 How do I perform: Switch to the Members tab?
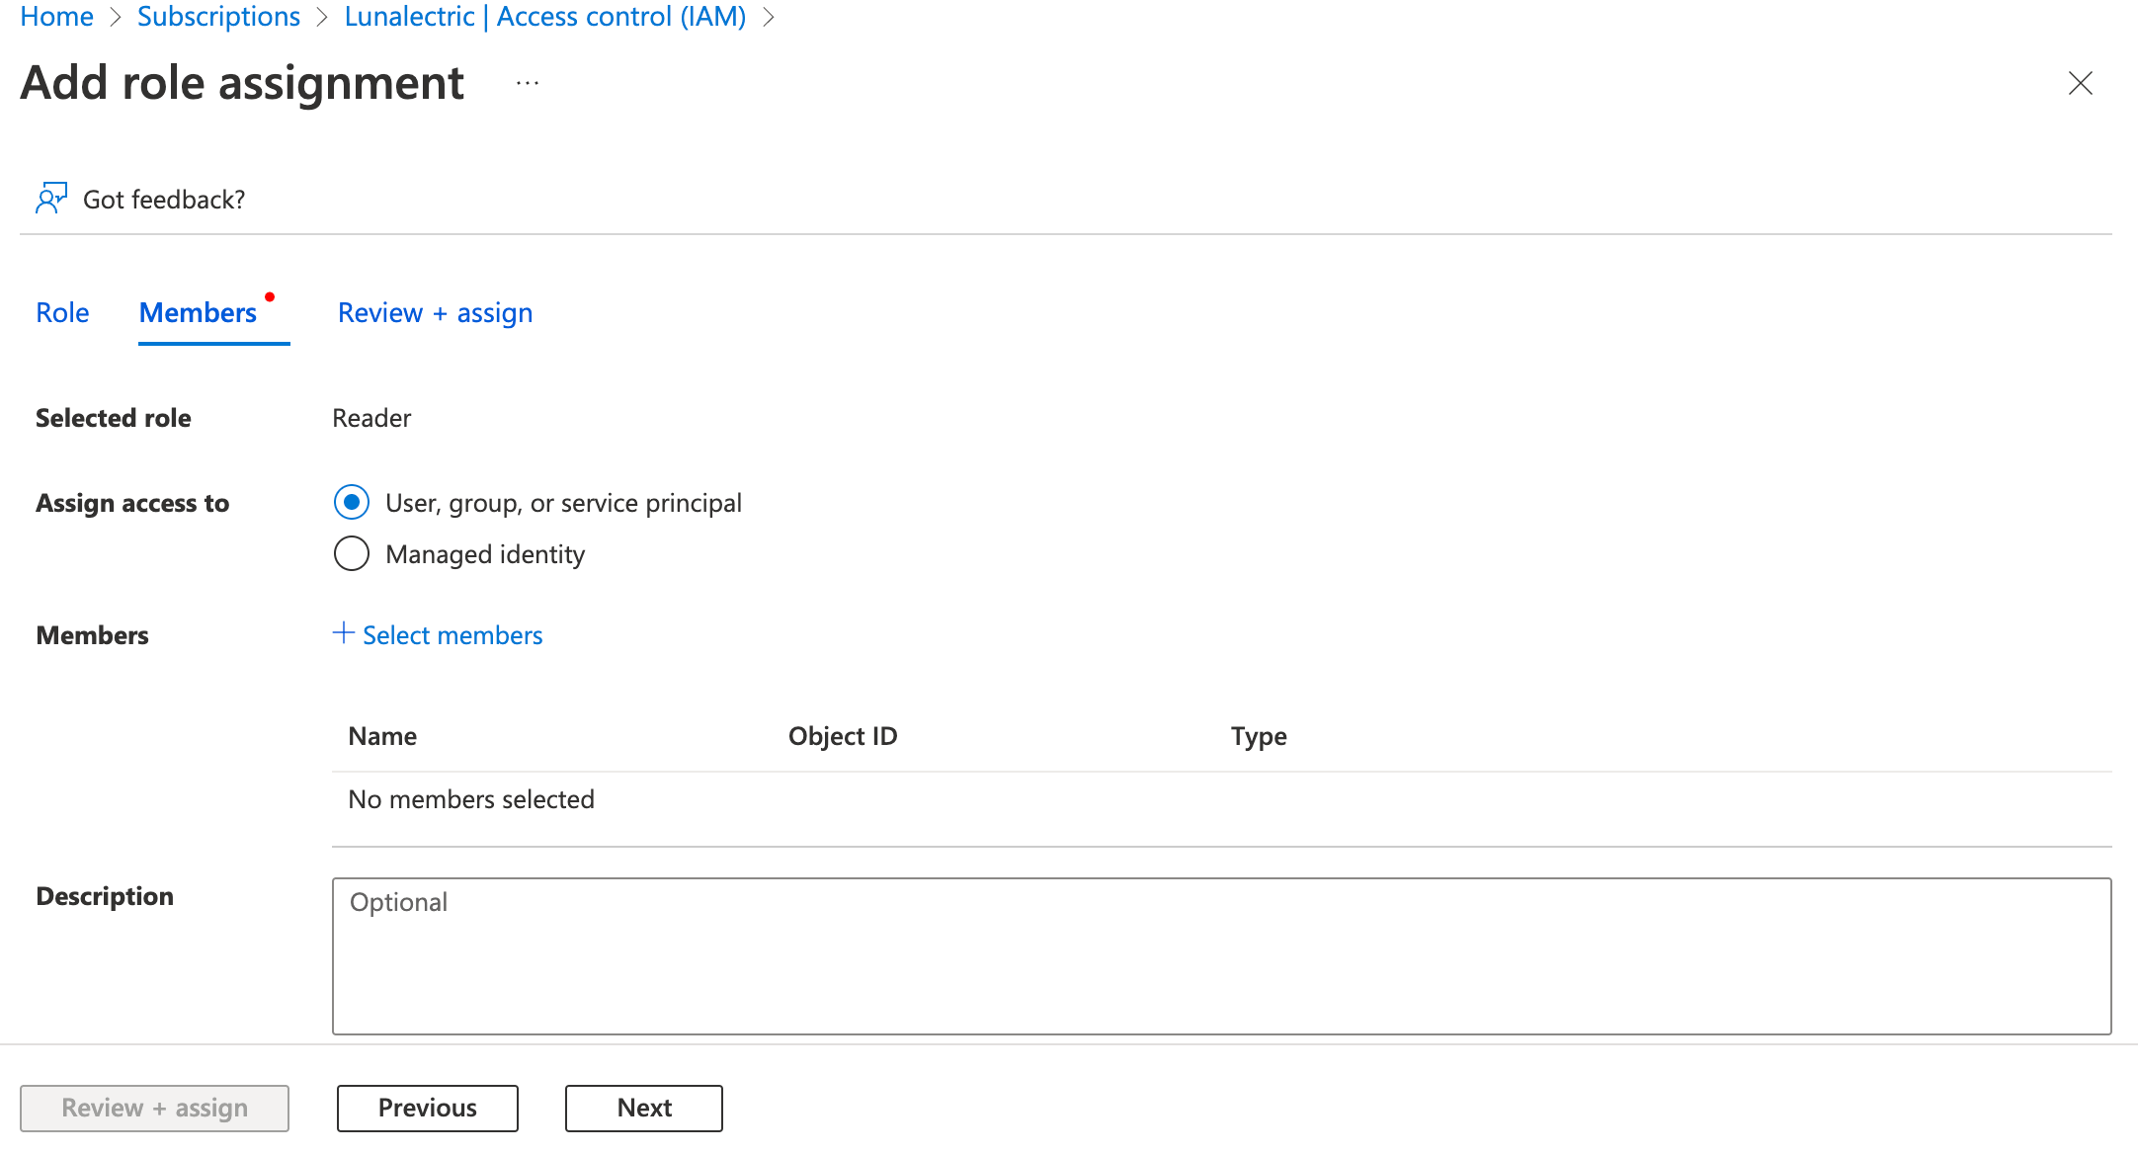(x=197, y=312)
